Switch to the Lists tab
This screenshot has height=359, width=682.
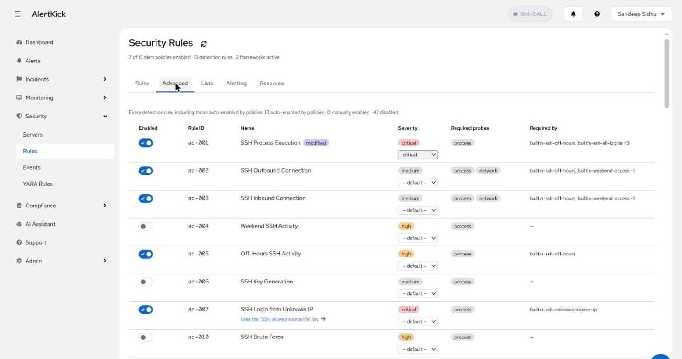pyautogui.click(x=207, y=83)
